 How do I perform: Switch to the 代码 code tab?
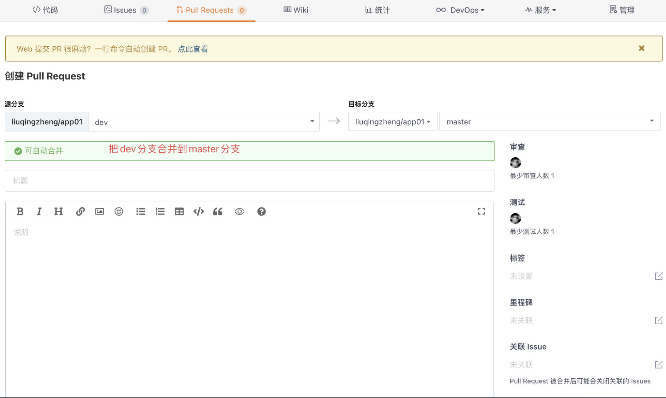tap(45, 10)
